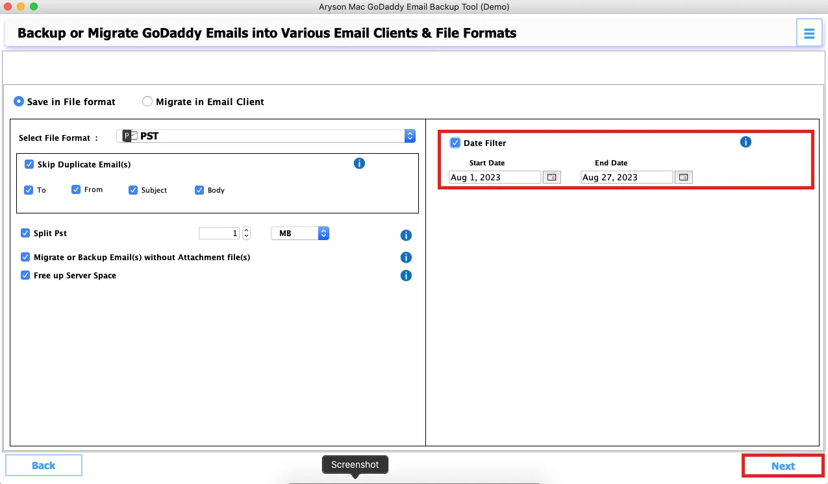
Task: Click the Split Pst size stepper arrows
Action: 246,234
